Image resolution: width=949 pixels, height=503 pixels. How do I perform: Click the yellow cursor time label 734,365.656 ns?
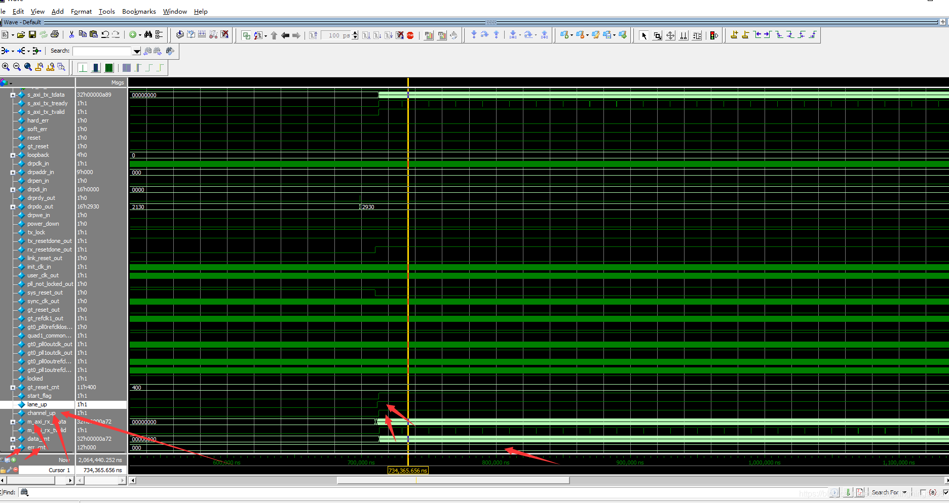408,471
